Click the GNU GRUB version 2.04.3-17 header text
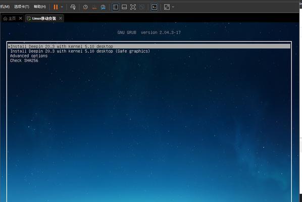The height and width of the screenshot is (202, 302). click(x=149, y=32)
